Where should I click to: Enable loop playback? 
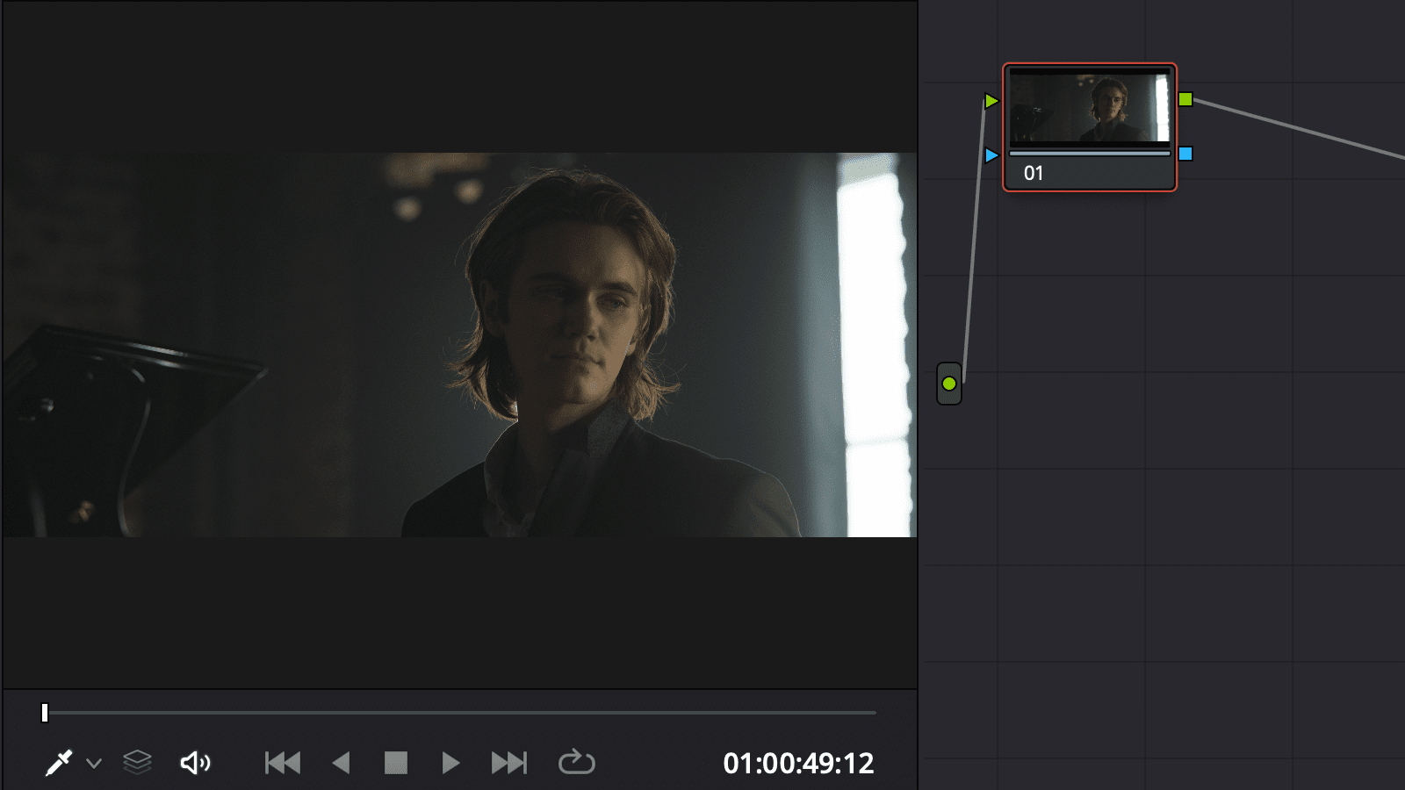click(x=579, y=762)
